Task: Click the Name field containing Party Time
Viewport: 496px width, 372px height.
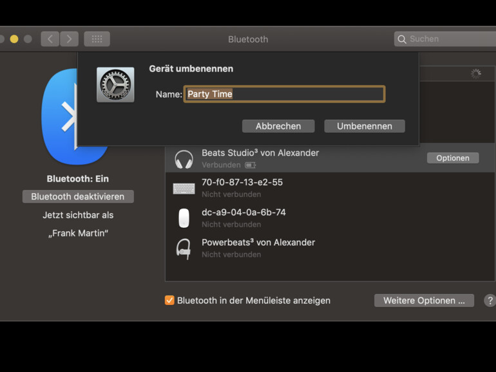Action: coord(284,94)
